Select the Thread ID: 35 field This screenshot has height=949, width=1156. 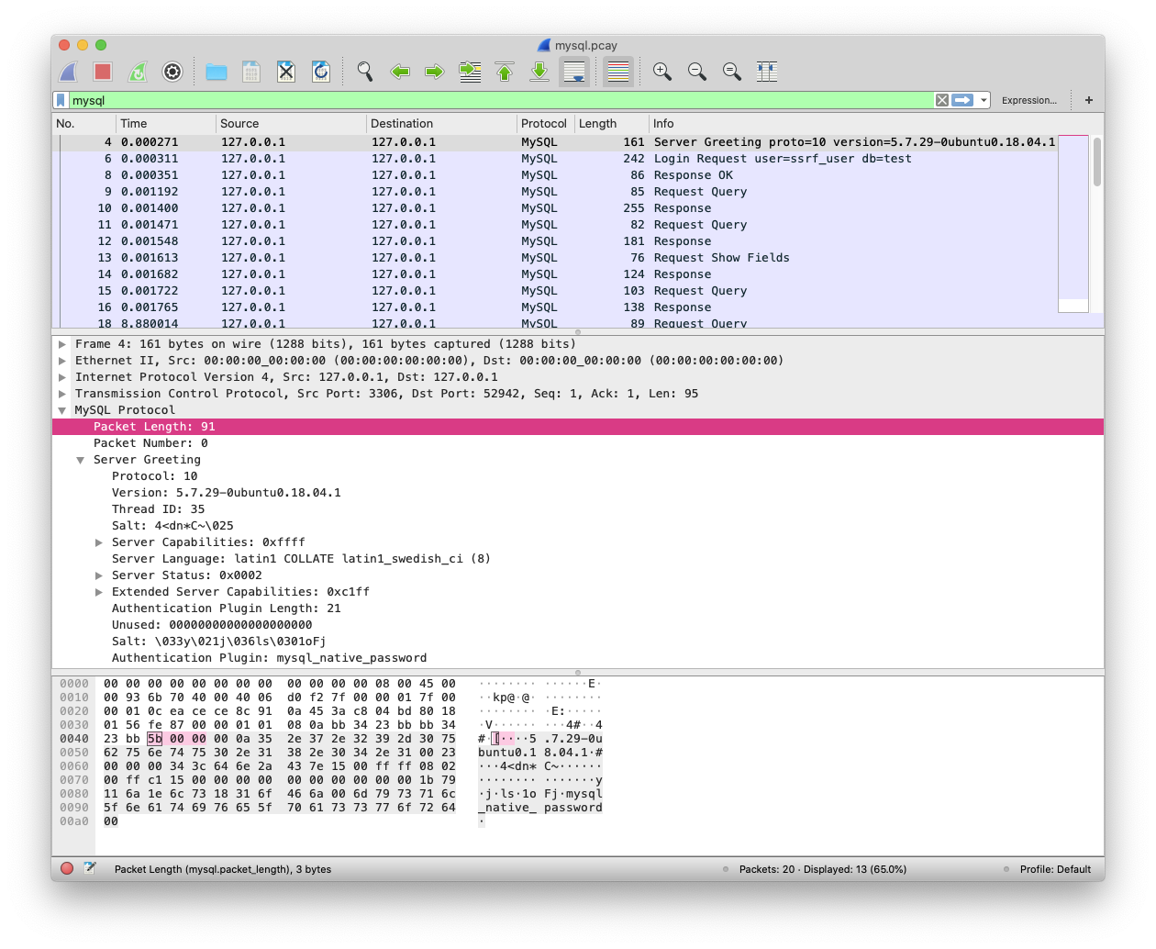(x=578, y=509)
